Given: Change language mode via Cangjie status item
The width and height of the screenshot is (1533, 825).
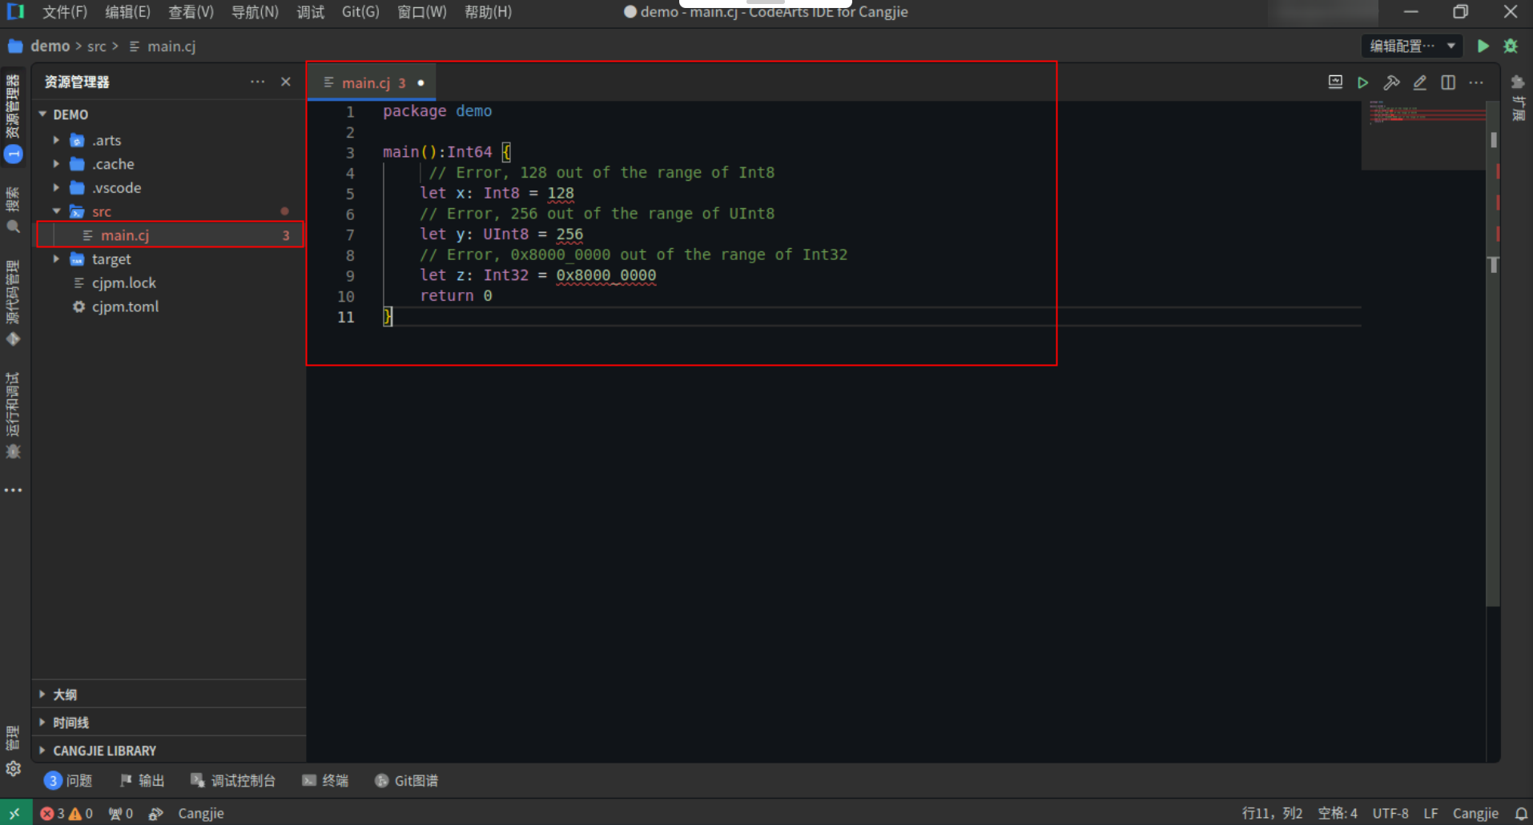Looking at the screenshot, I should (x=1475, y=813).
